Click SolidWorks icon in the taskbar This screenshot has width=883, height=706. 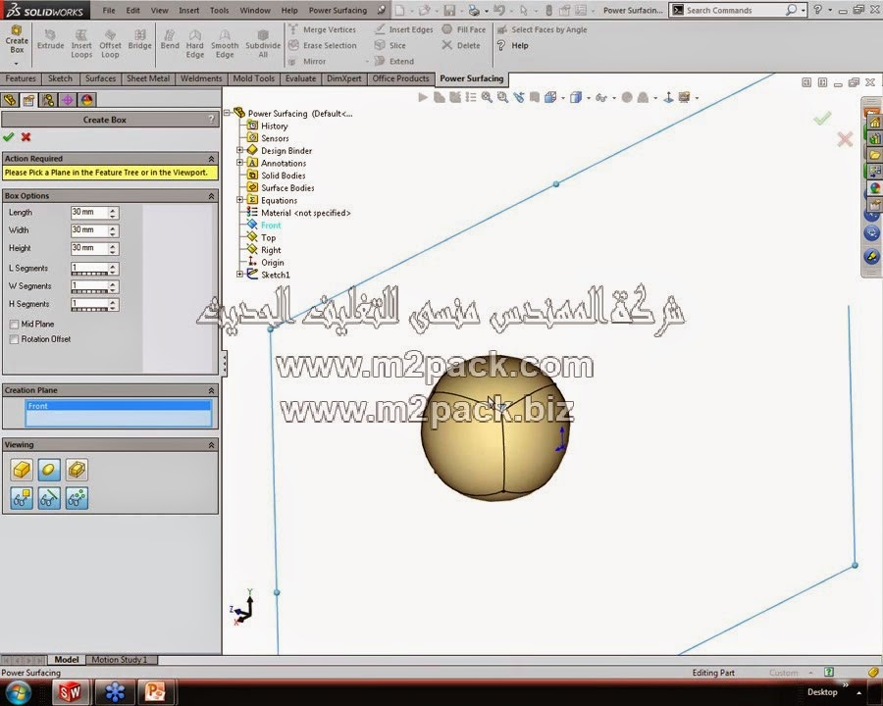click(x=70, y=692)
